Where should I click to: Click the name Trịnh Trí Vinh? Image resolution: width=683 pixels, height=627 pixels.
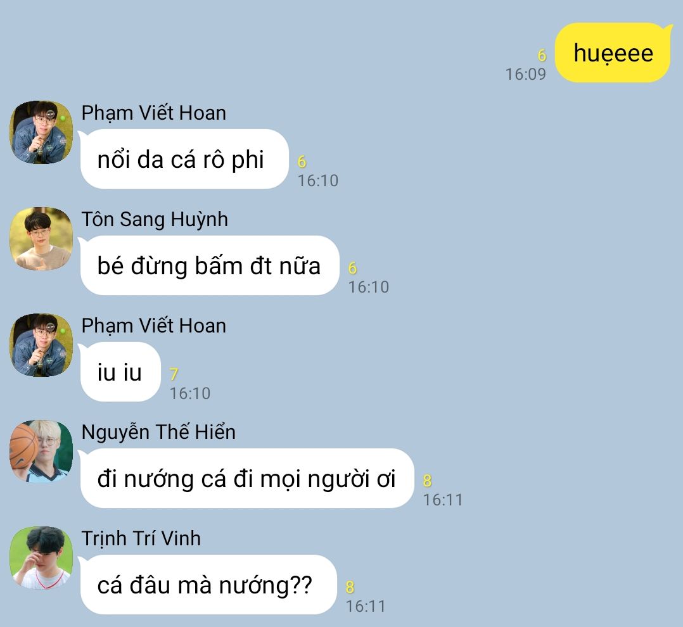click(x=141, y=538)
